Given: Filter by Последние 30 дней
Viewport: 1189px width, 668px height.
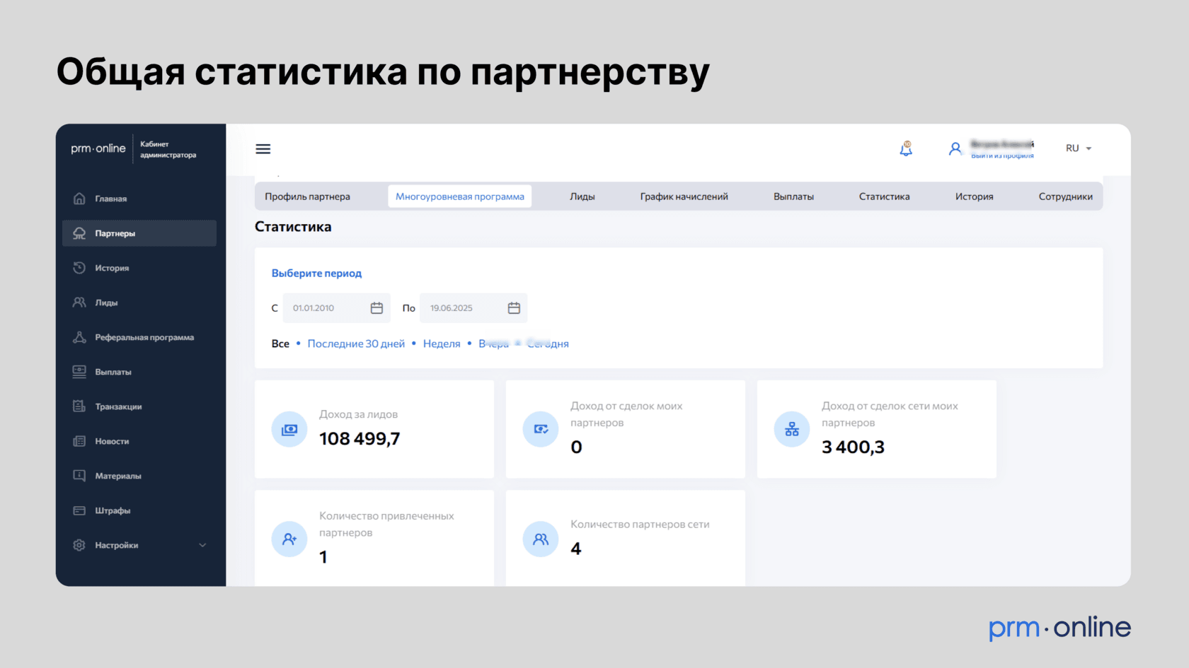Looking at the screenshot, I should [356, 344].
